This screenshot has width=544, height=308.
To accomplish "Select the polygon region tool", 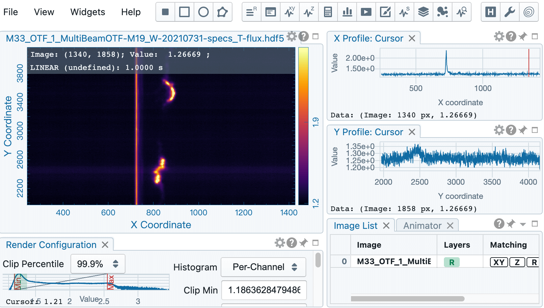I will [x=223, y=12].
